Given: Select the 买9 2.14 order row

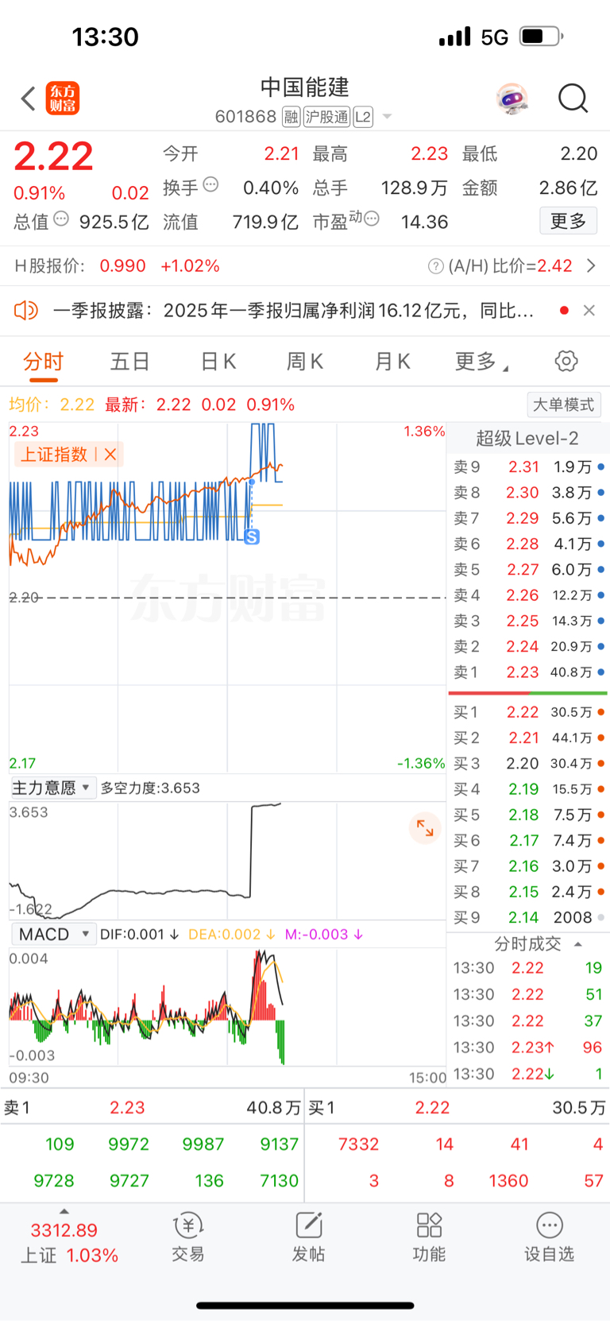Looking at the screenshot, I should (x=529, y=917).
